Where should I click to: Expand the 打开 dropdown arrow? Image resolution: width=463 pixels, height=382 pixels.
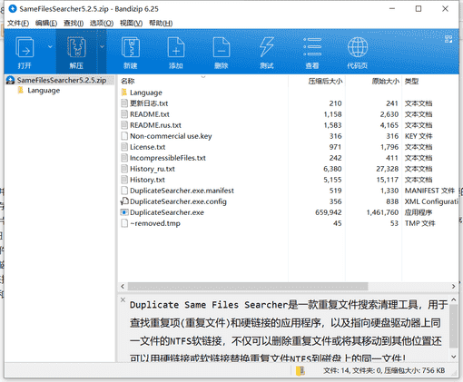50,47
